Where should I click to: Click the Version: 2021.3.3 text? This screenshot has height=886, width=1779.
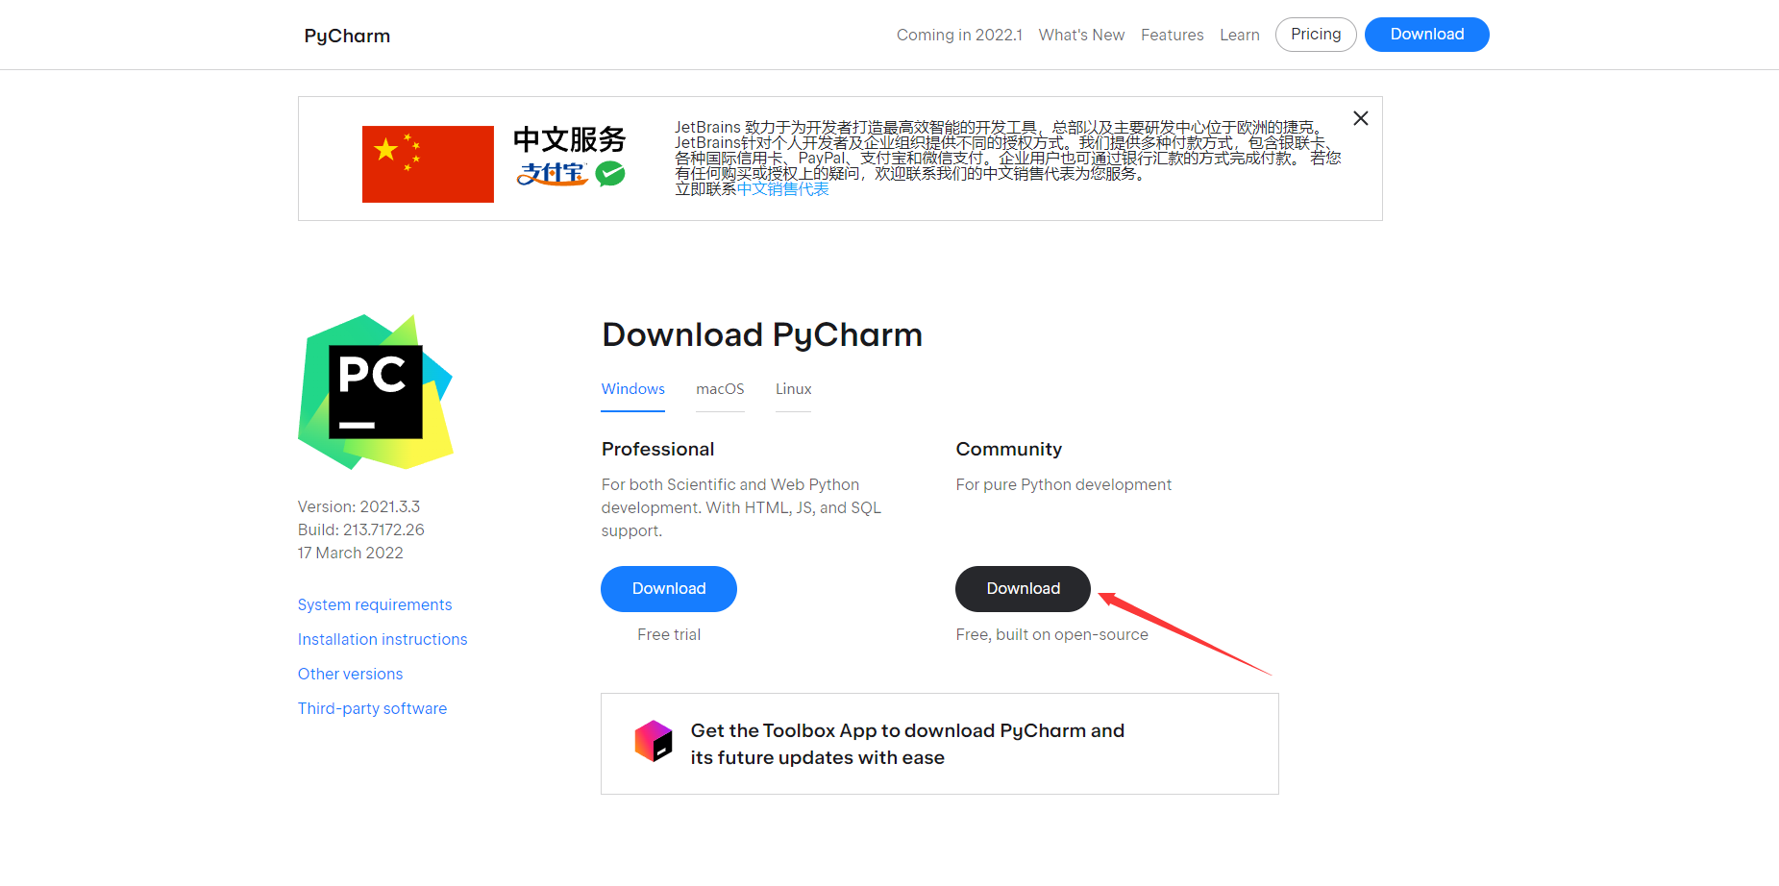pyautogui.click(x=358, y=506)
